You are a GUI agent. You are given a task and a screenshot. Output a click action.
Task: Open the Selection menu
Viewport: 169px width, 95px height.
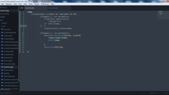pos(9,4)
